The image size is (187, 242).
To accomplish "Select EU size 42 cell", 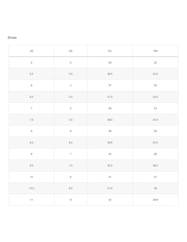I will (x=110, y=200).
